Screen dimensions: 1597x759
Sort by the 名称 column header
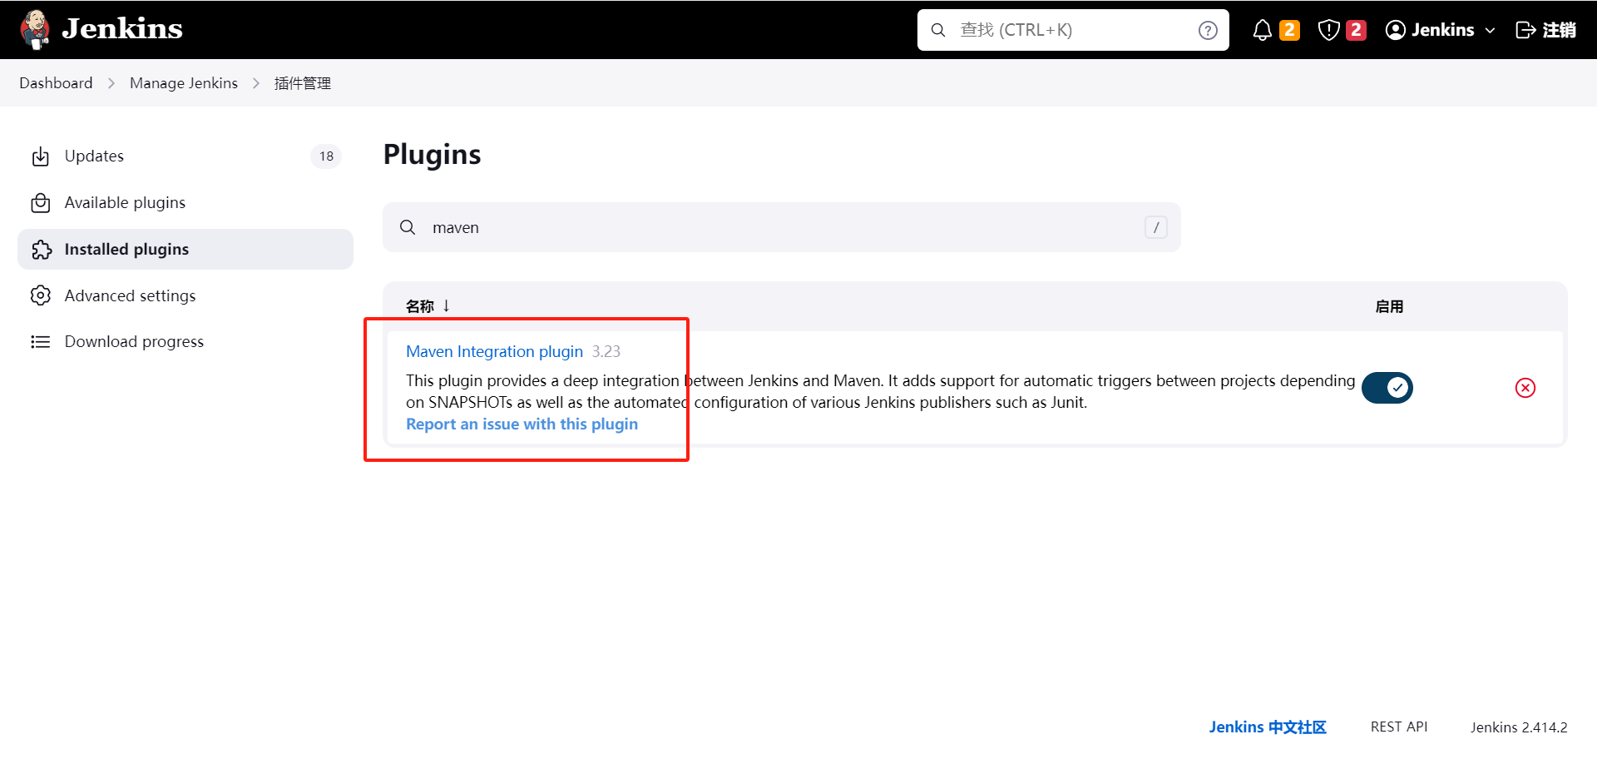428,306
